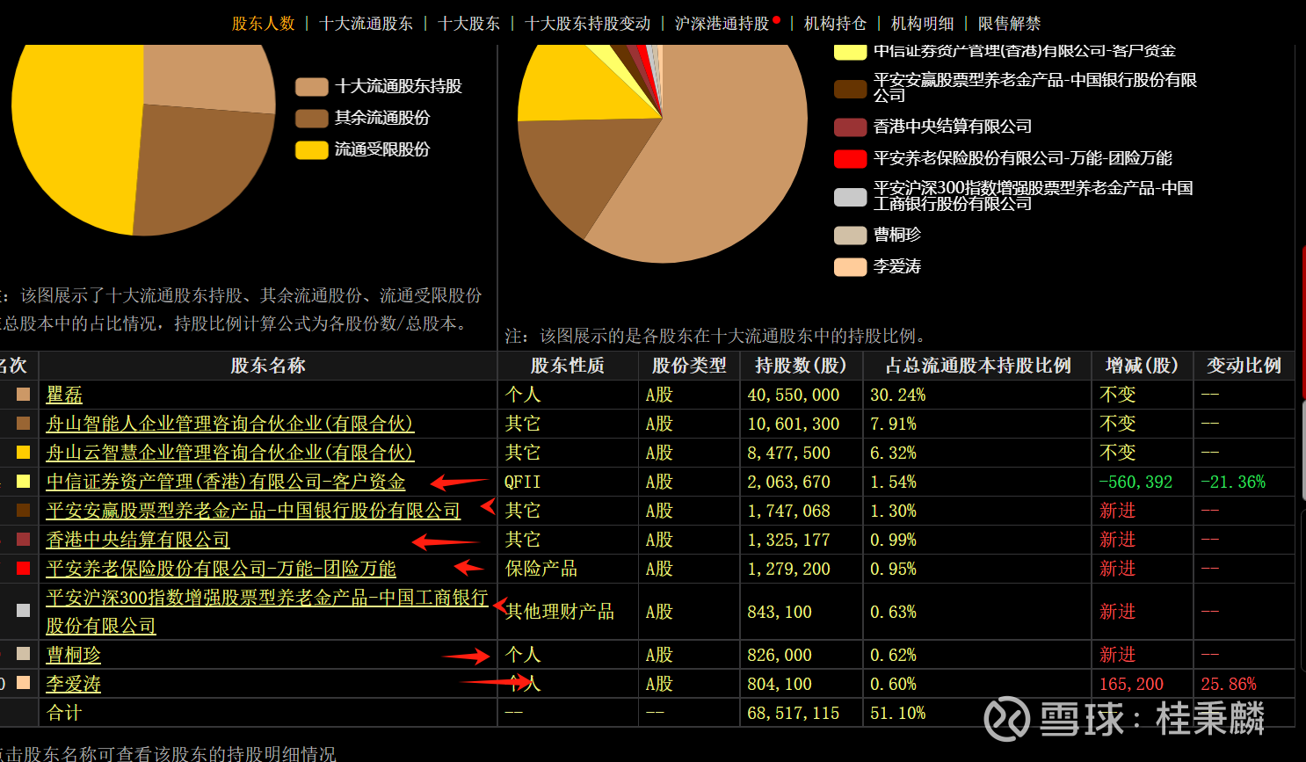Viewport: 1306px width, 762px height.
Task: Open 香港中央结算有限公司 link
Action: click(138, 541)
